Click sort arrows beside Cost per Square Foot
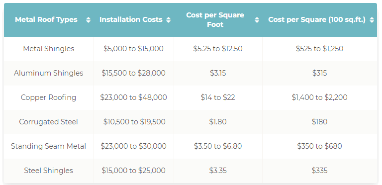Image resolution: width=382 pixels, height=185 pixels. click(x=257, y=20)
